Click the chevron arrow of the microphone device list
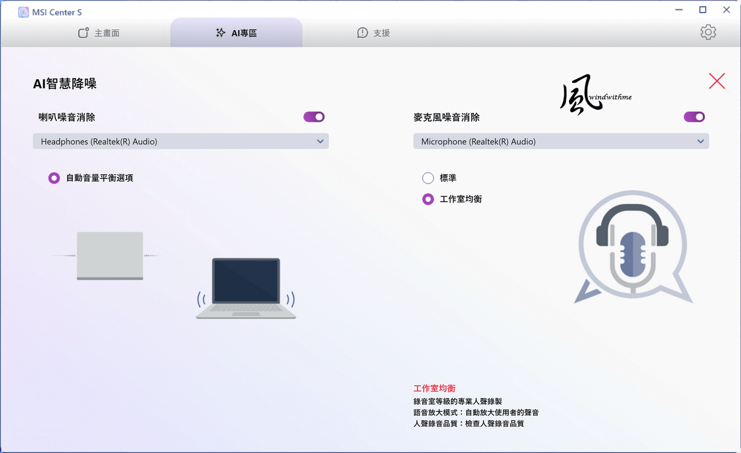 click(x=700, y=141)
